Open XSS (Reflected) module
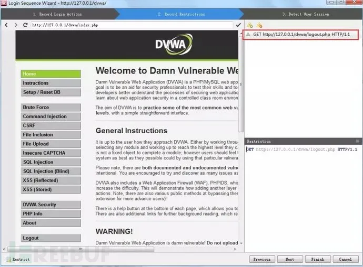The image size is (363, 267). 51,180
